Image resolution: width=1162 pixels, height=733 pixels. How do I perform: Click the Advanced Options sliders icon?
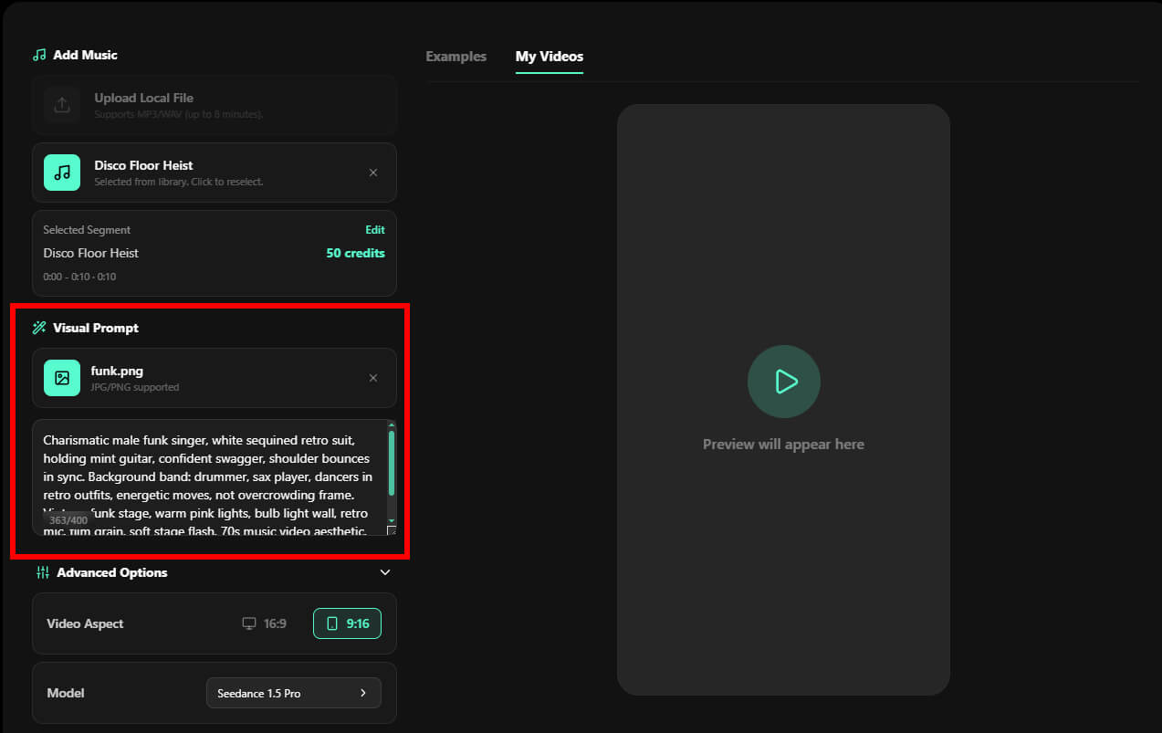point(42,572)
